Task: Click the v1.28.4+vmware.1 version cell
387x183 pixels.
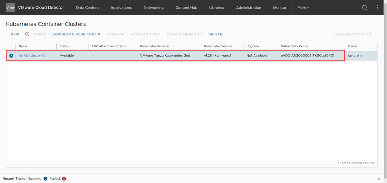Action: pos(217,56)
